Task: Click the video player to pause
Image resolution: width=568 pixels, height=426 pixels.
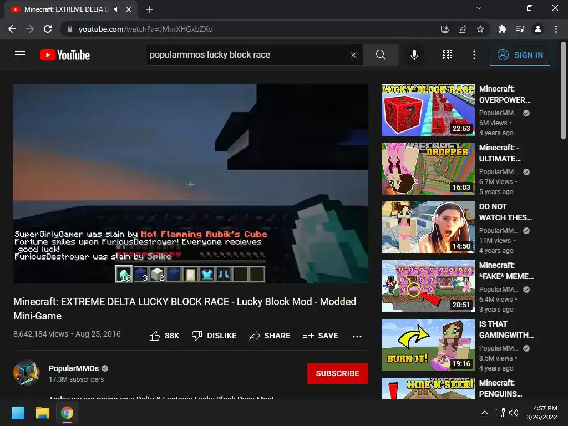Action: click(x=191, y=183)
